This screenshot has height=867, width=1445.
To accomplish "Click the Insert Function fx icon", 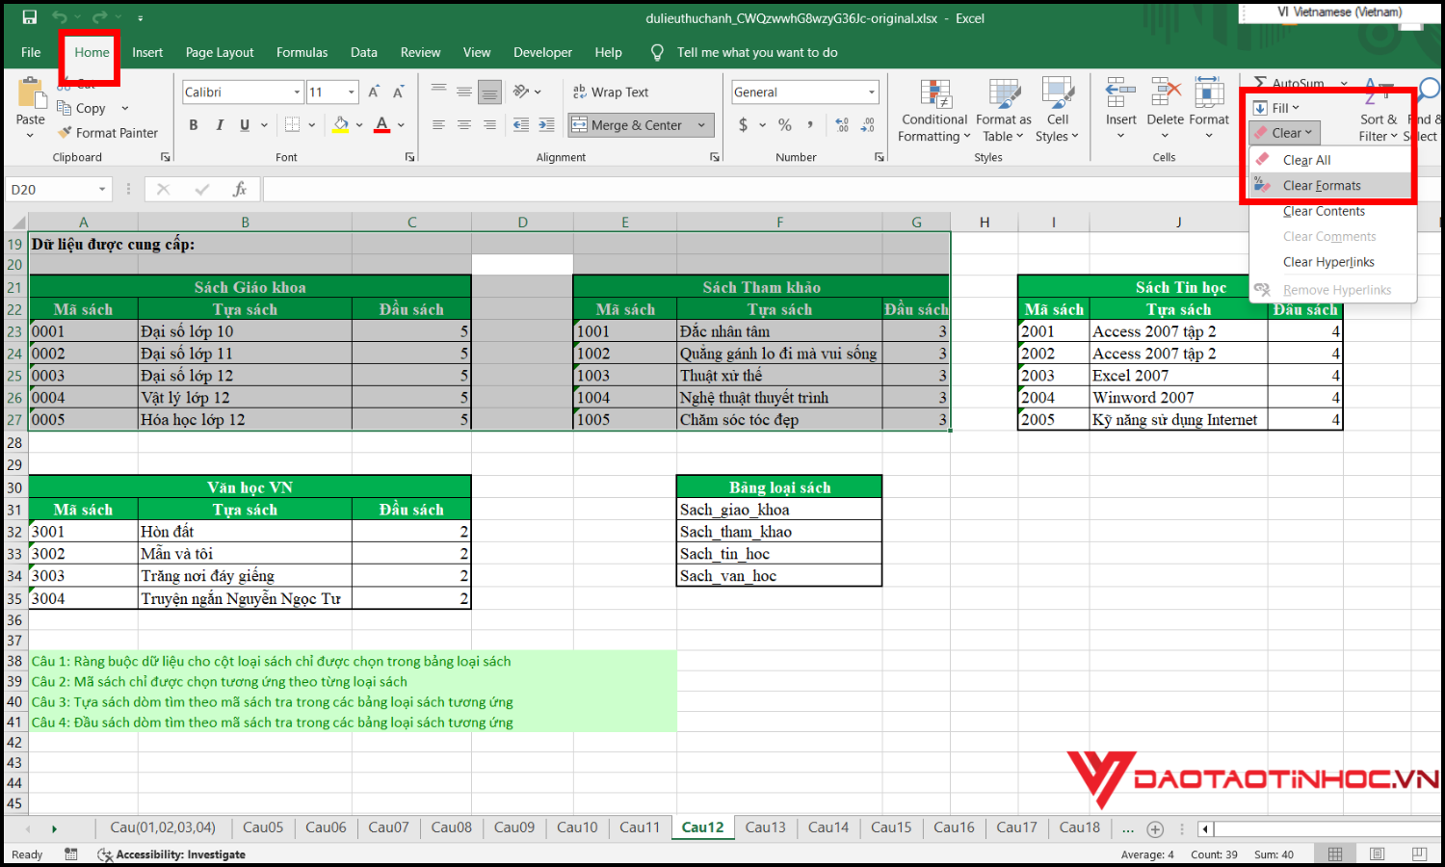I will pyautogui.click(x=240, y=190).
